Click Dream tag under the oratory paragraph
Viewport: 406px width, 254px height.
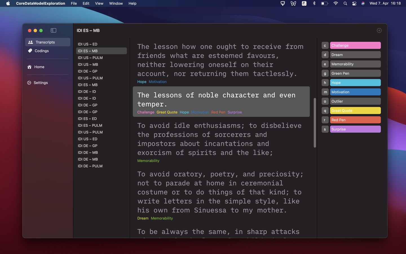point(143,218)
